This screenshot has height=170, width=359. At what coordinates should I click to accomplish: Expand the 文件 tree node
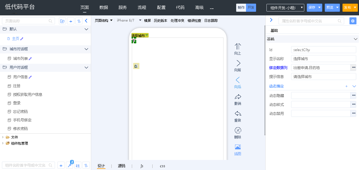pos(3,137)
